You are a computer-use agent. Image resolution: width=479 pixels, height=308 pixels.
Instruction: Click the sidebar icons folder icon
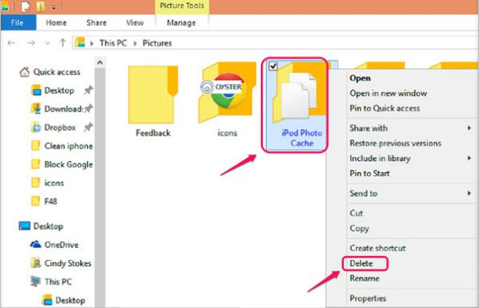(36, 183)
